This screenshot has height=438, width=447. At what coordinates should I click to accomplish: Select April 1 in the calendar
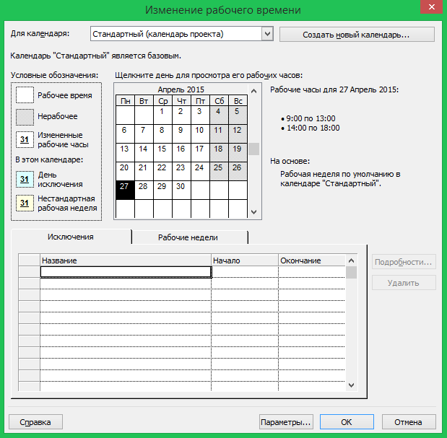pos(162,112)
